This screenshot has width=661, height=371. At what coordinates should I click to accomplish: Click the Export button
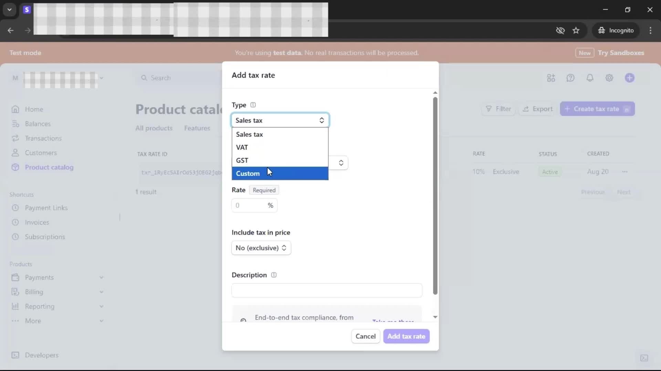[537, 109]
